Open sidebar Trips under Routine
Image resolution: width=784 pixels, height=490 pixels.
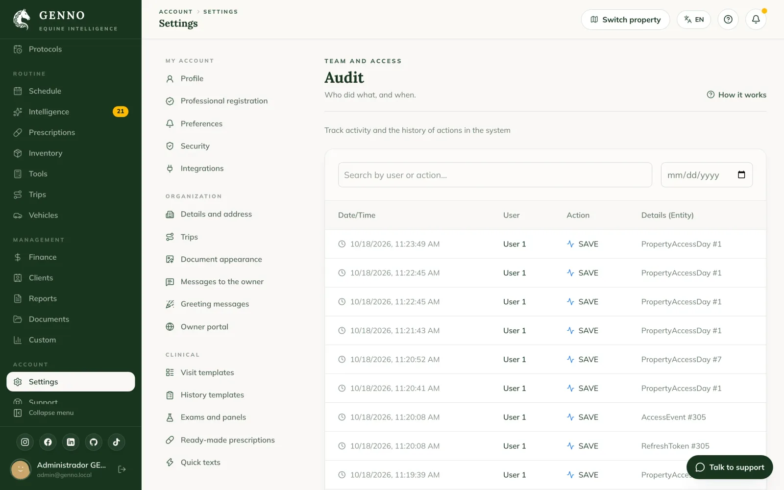point(71,195)
